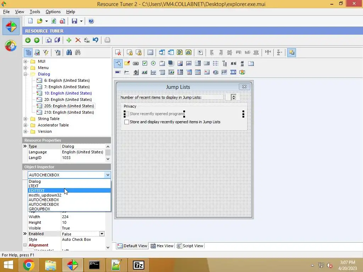
Task: Open the dropdown arrow beside Save icon
Action: (81, 21)
